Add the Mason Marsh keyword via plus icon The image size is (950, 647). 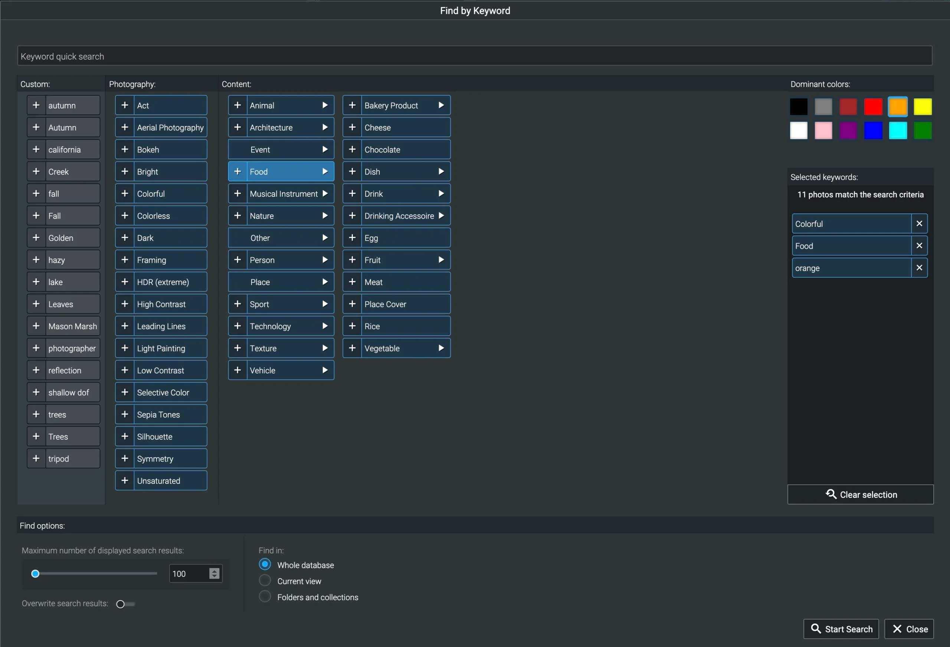point(36,326)
